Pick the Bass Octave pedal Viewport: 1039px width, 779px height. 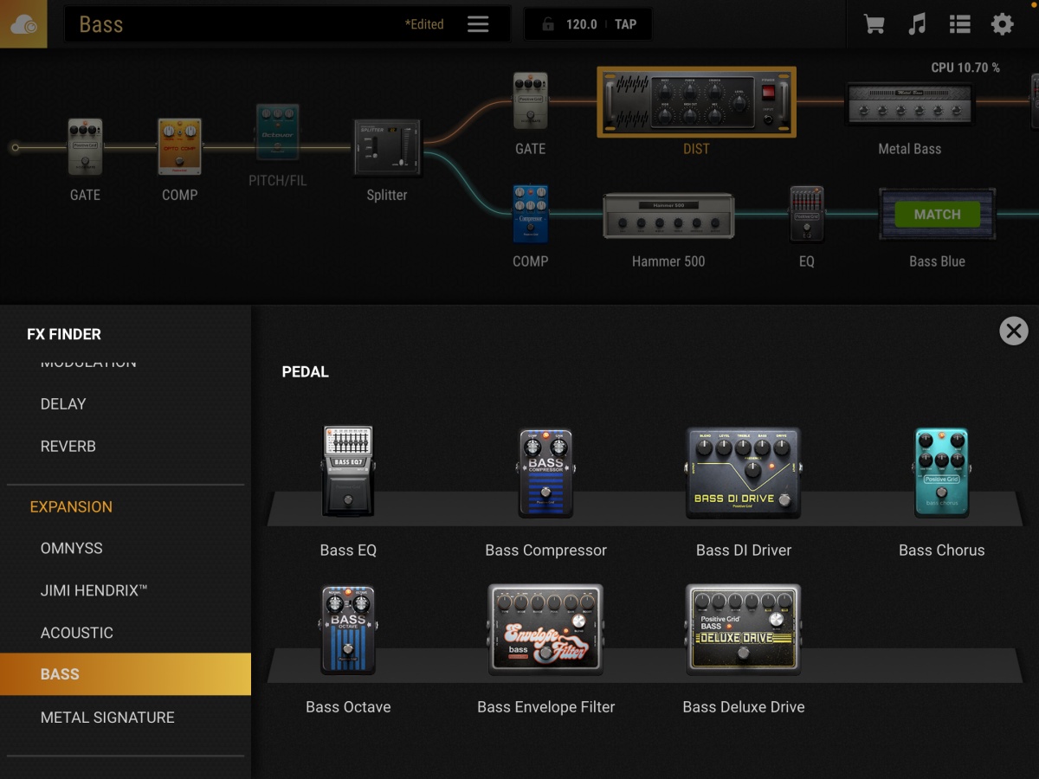(x=348, y=629)
